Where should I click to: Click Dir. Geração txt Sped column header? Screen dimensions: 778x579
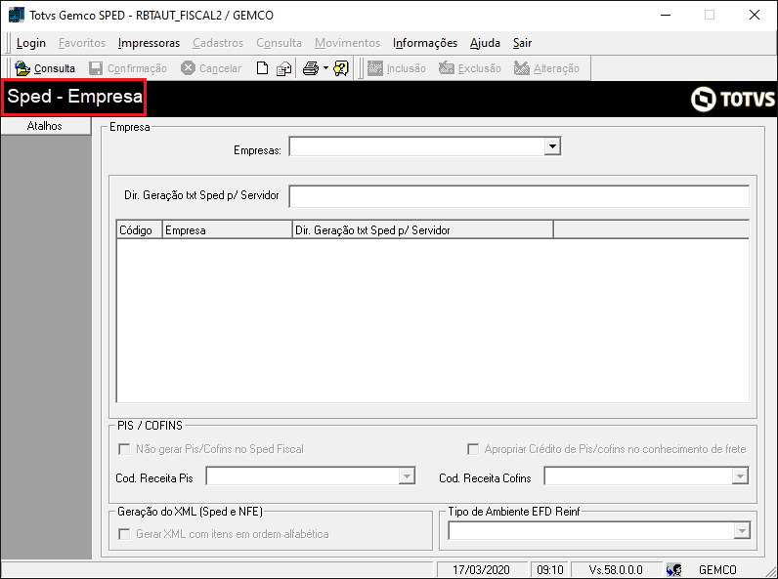[x=423, y=230]
